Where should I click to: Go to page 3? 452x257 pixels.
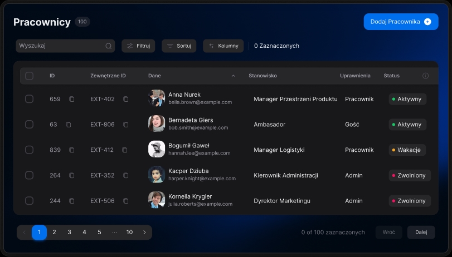tap(69, 233)
